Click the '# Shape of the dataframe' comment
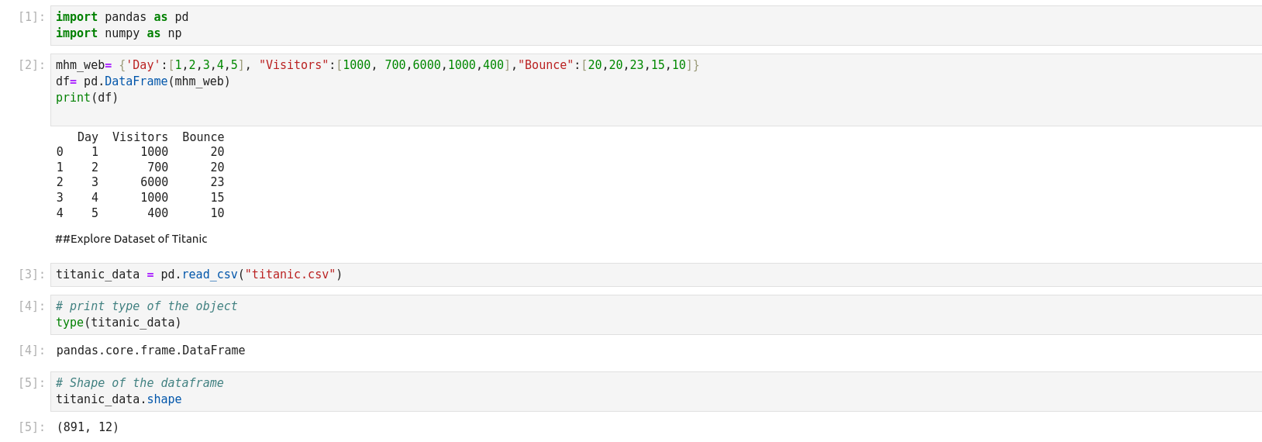Screen dimensions: 1262x442 (140, 383)
